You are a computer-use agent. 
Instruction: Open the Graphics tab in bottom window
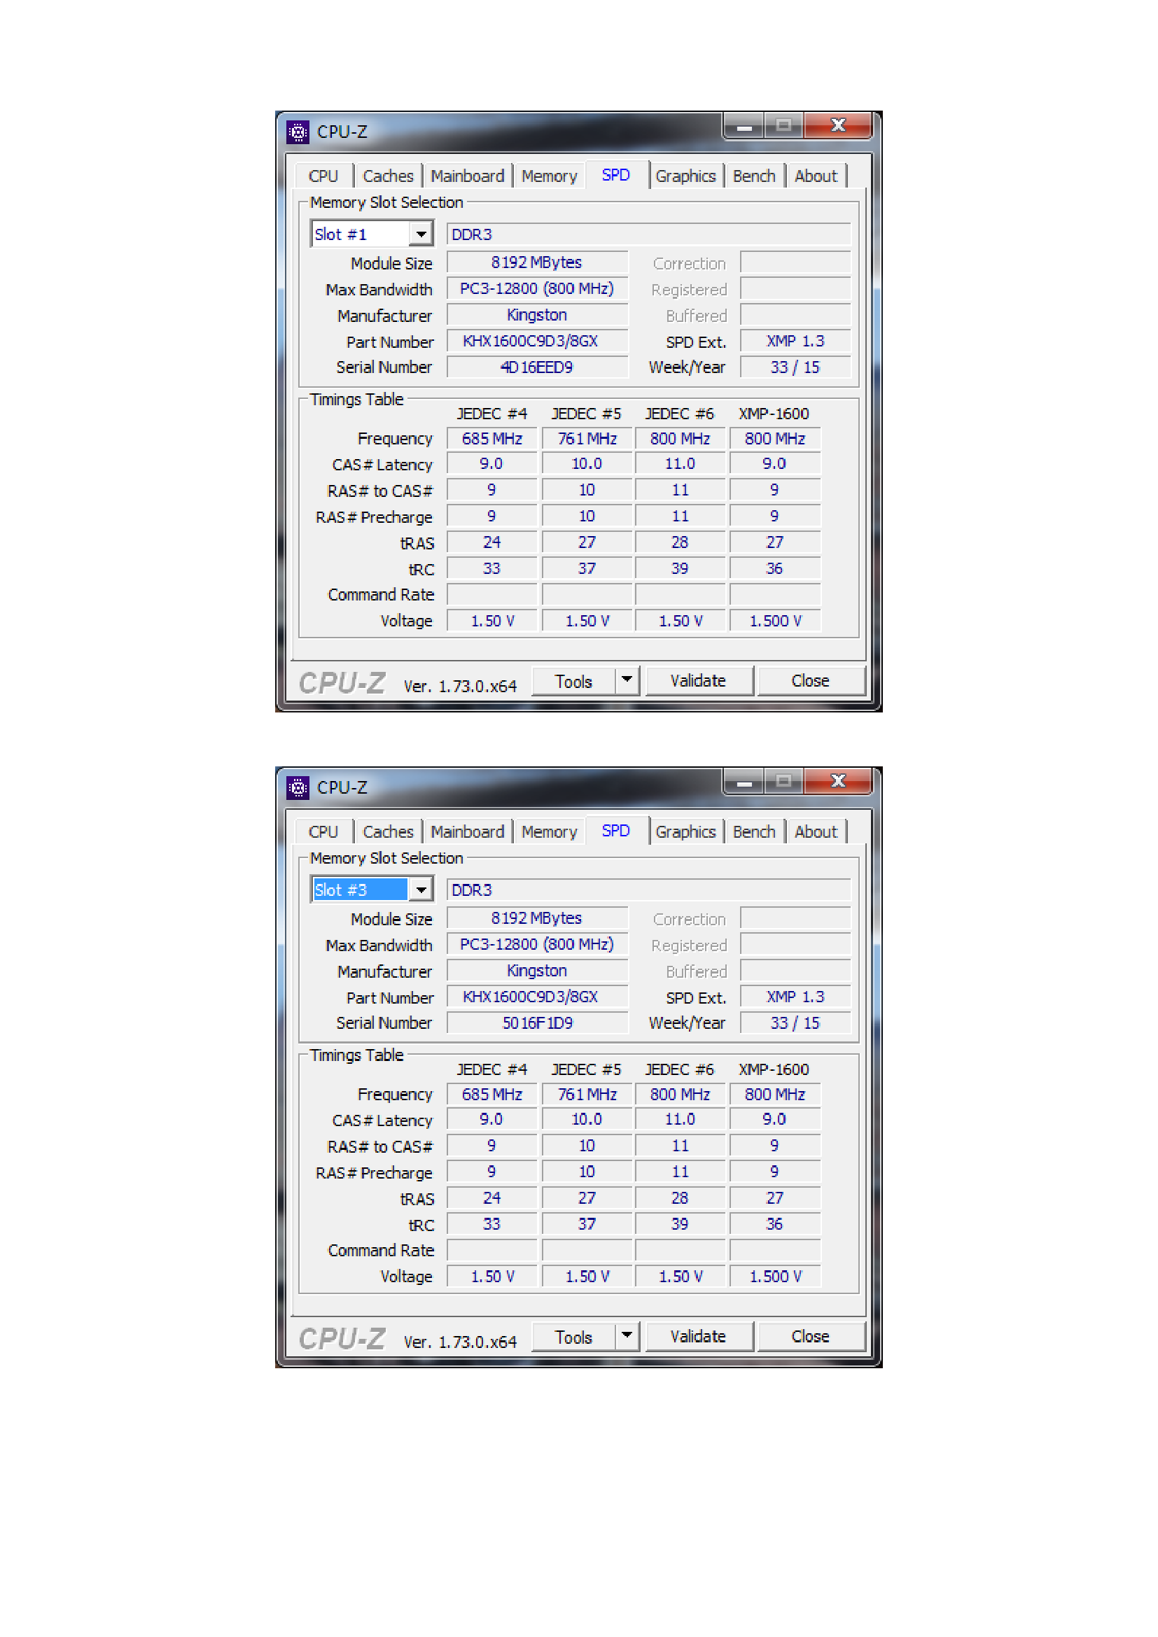pyautogui.click(x=685, y=832)
